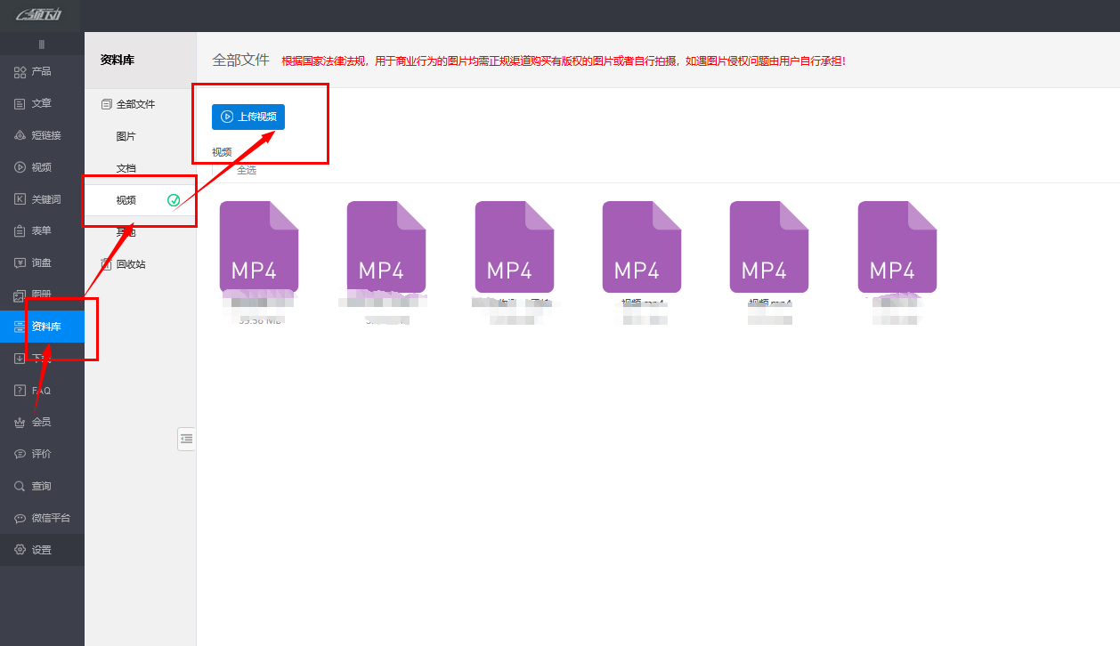The width and height of the screenshot is (1120, 646).
Task: Open the 回收站 recycle bin
Action: tap(130, 264)
